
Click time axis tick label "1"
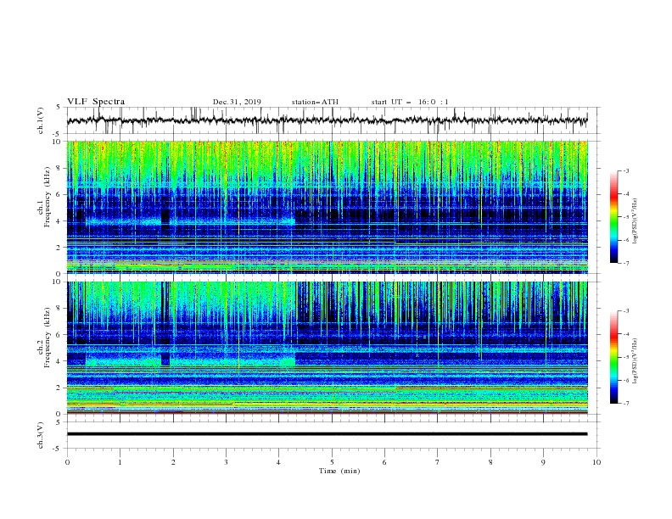(x=120, y=462)
